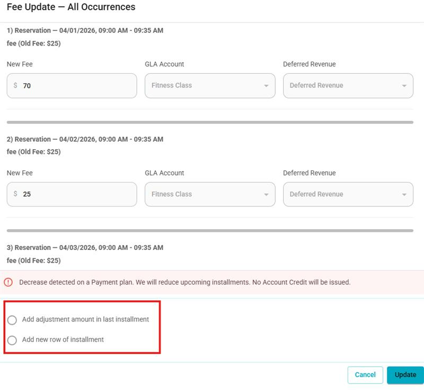Focus the New Fee field showing 70
Viewport: 424px width, 390px height.
[x=72, y=85]
